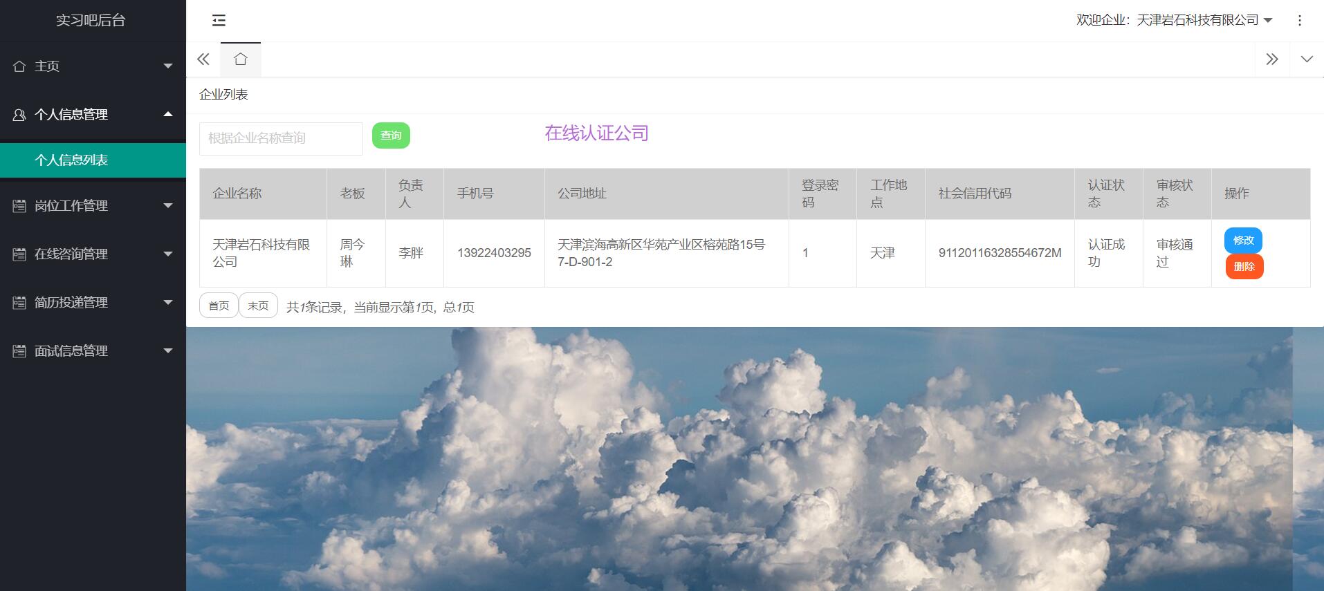Click the 公司地址 column header

(667, 194)
